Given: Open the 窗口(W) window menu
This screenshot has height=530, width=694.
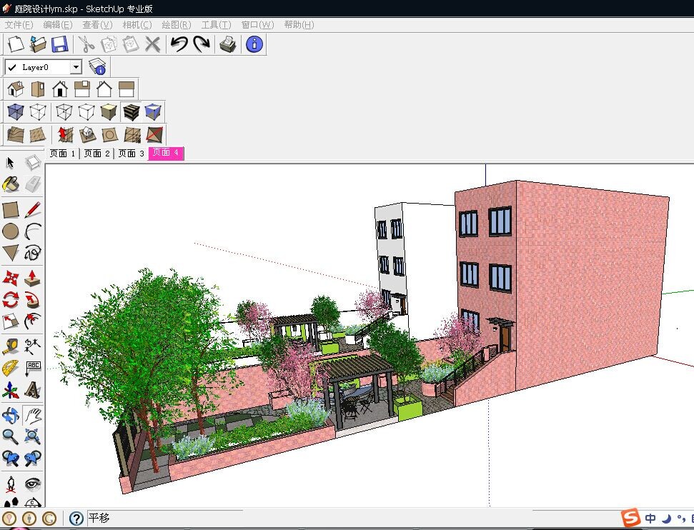Looking at the screenshot, I should (257, 25).
